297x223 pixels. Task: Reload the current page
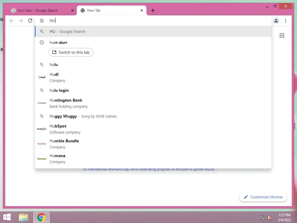click(x=30, y=21)
